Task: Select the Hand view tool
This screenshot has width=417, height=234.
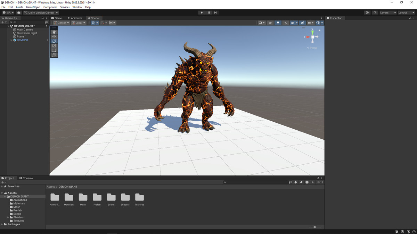Action: click(x=54, y=32)
